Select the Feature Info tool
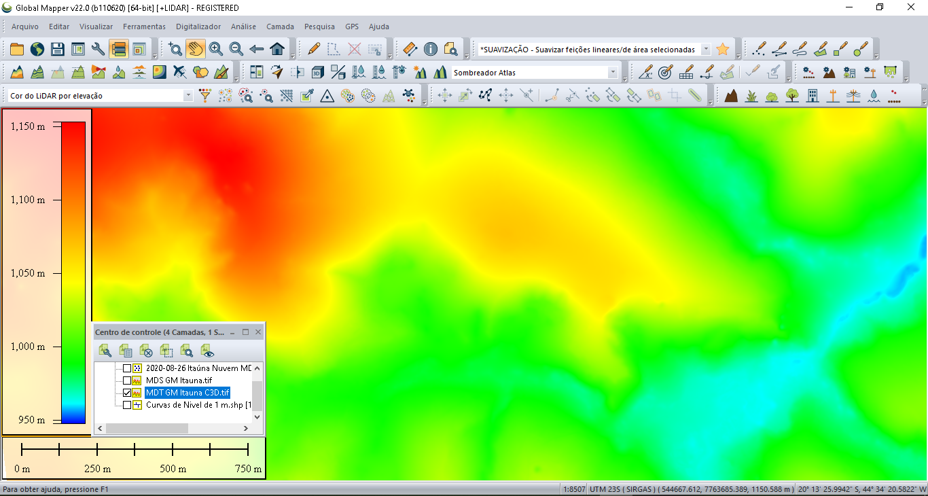928x496 pixels. pos(430,49)
